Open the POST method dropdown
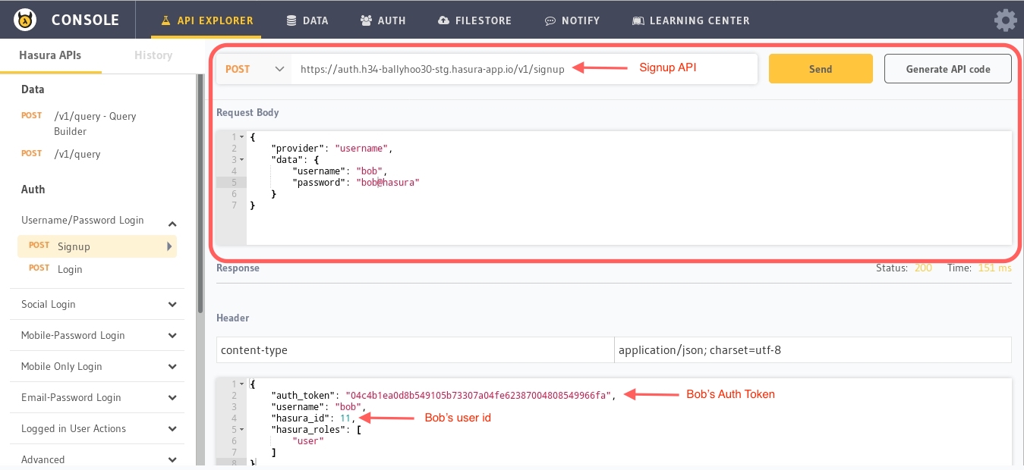Image resolution: width=1024 pixels, height=470 pixels. coord(255,69)
